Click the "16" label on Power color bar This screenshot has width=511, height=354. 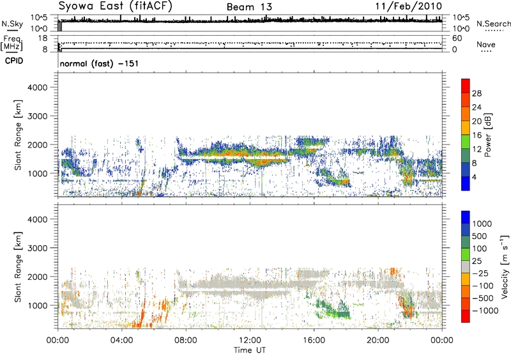[x=477, y=135]
